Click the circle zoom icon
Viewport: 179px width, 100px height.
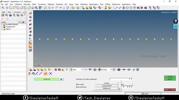point(49,8)
